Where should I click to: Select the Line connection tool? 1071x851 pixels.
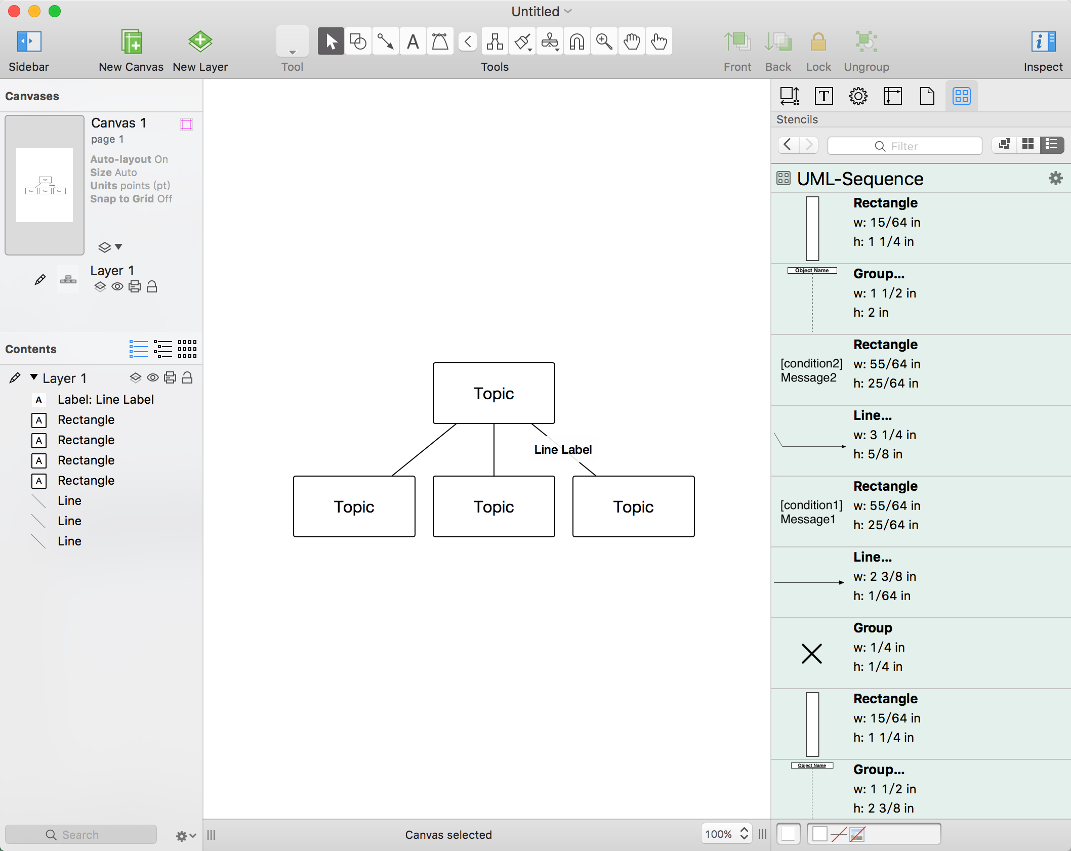(x=386, y=41)
